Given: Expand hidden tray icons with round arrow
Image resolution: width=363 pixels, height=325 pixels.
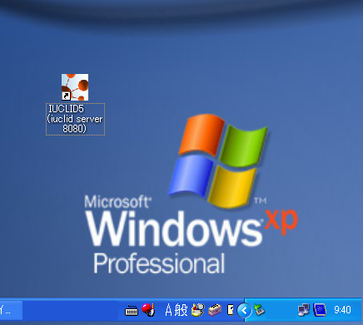Looking at the screenshot, I should point(244,310).
